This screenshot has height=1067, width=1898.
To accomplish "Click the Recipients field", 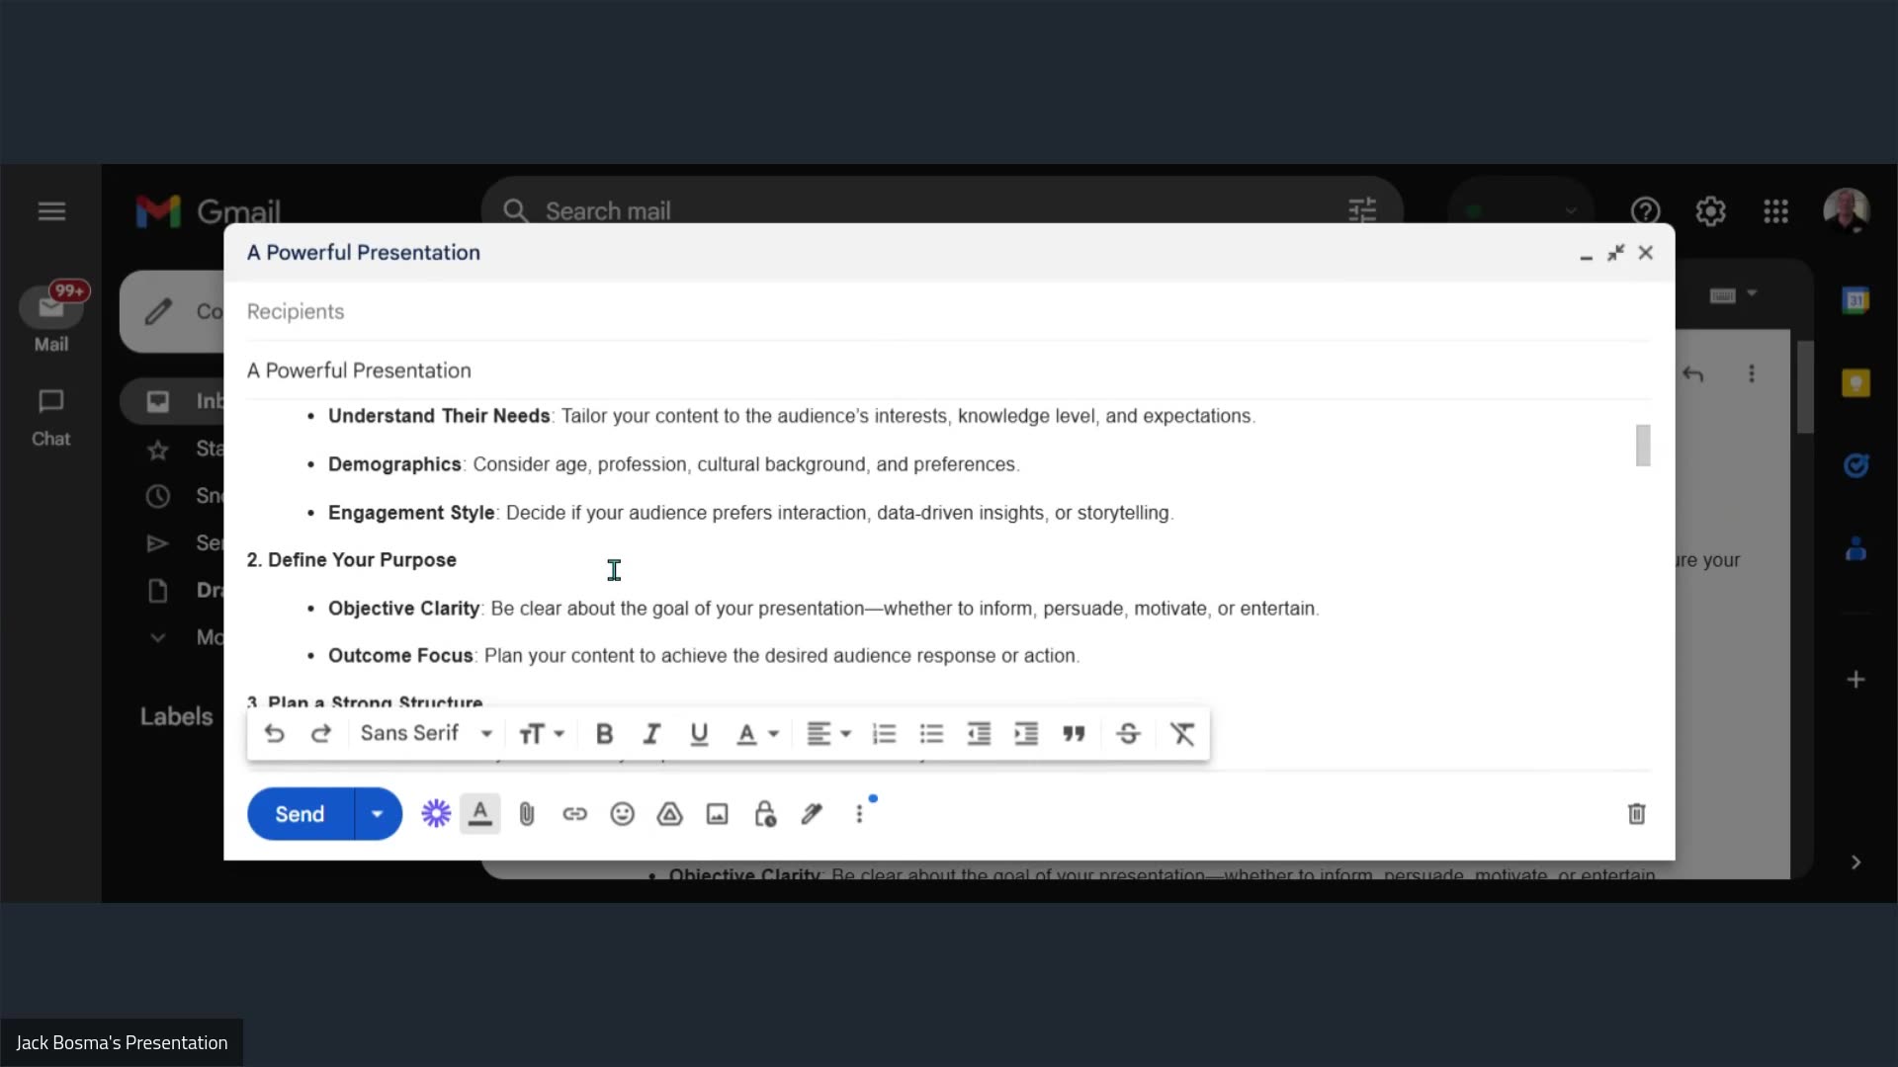I will point(947,311).
